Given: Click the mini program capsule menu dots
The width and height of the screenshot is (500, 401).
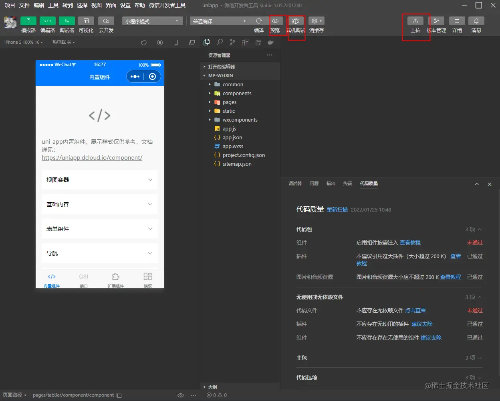Looking at the screenshot, I should [135, 76].
